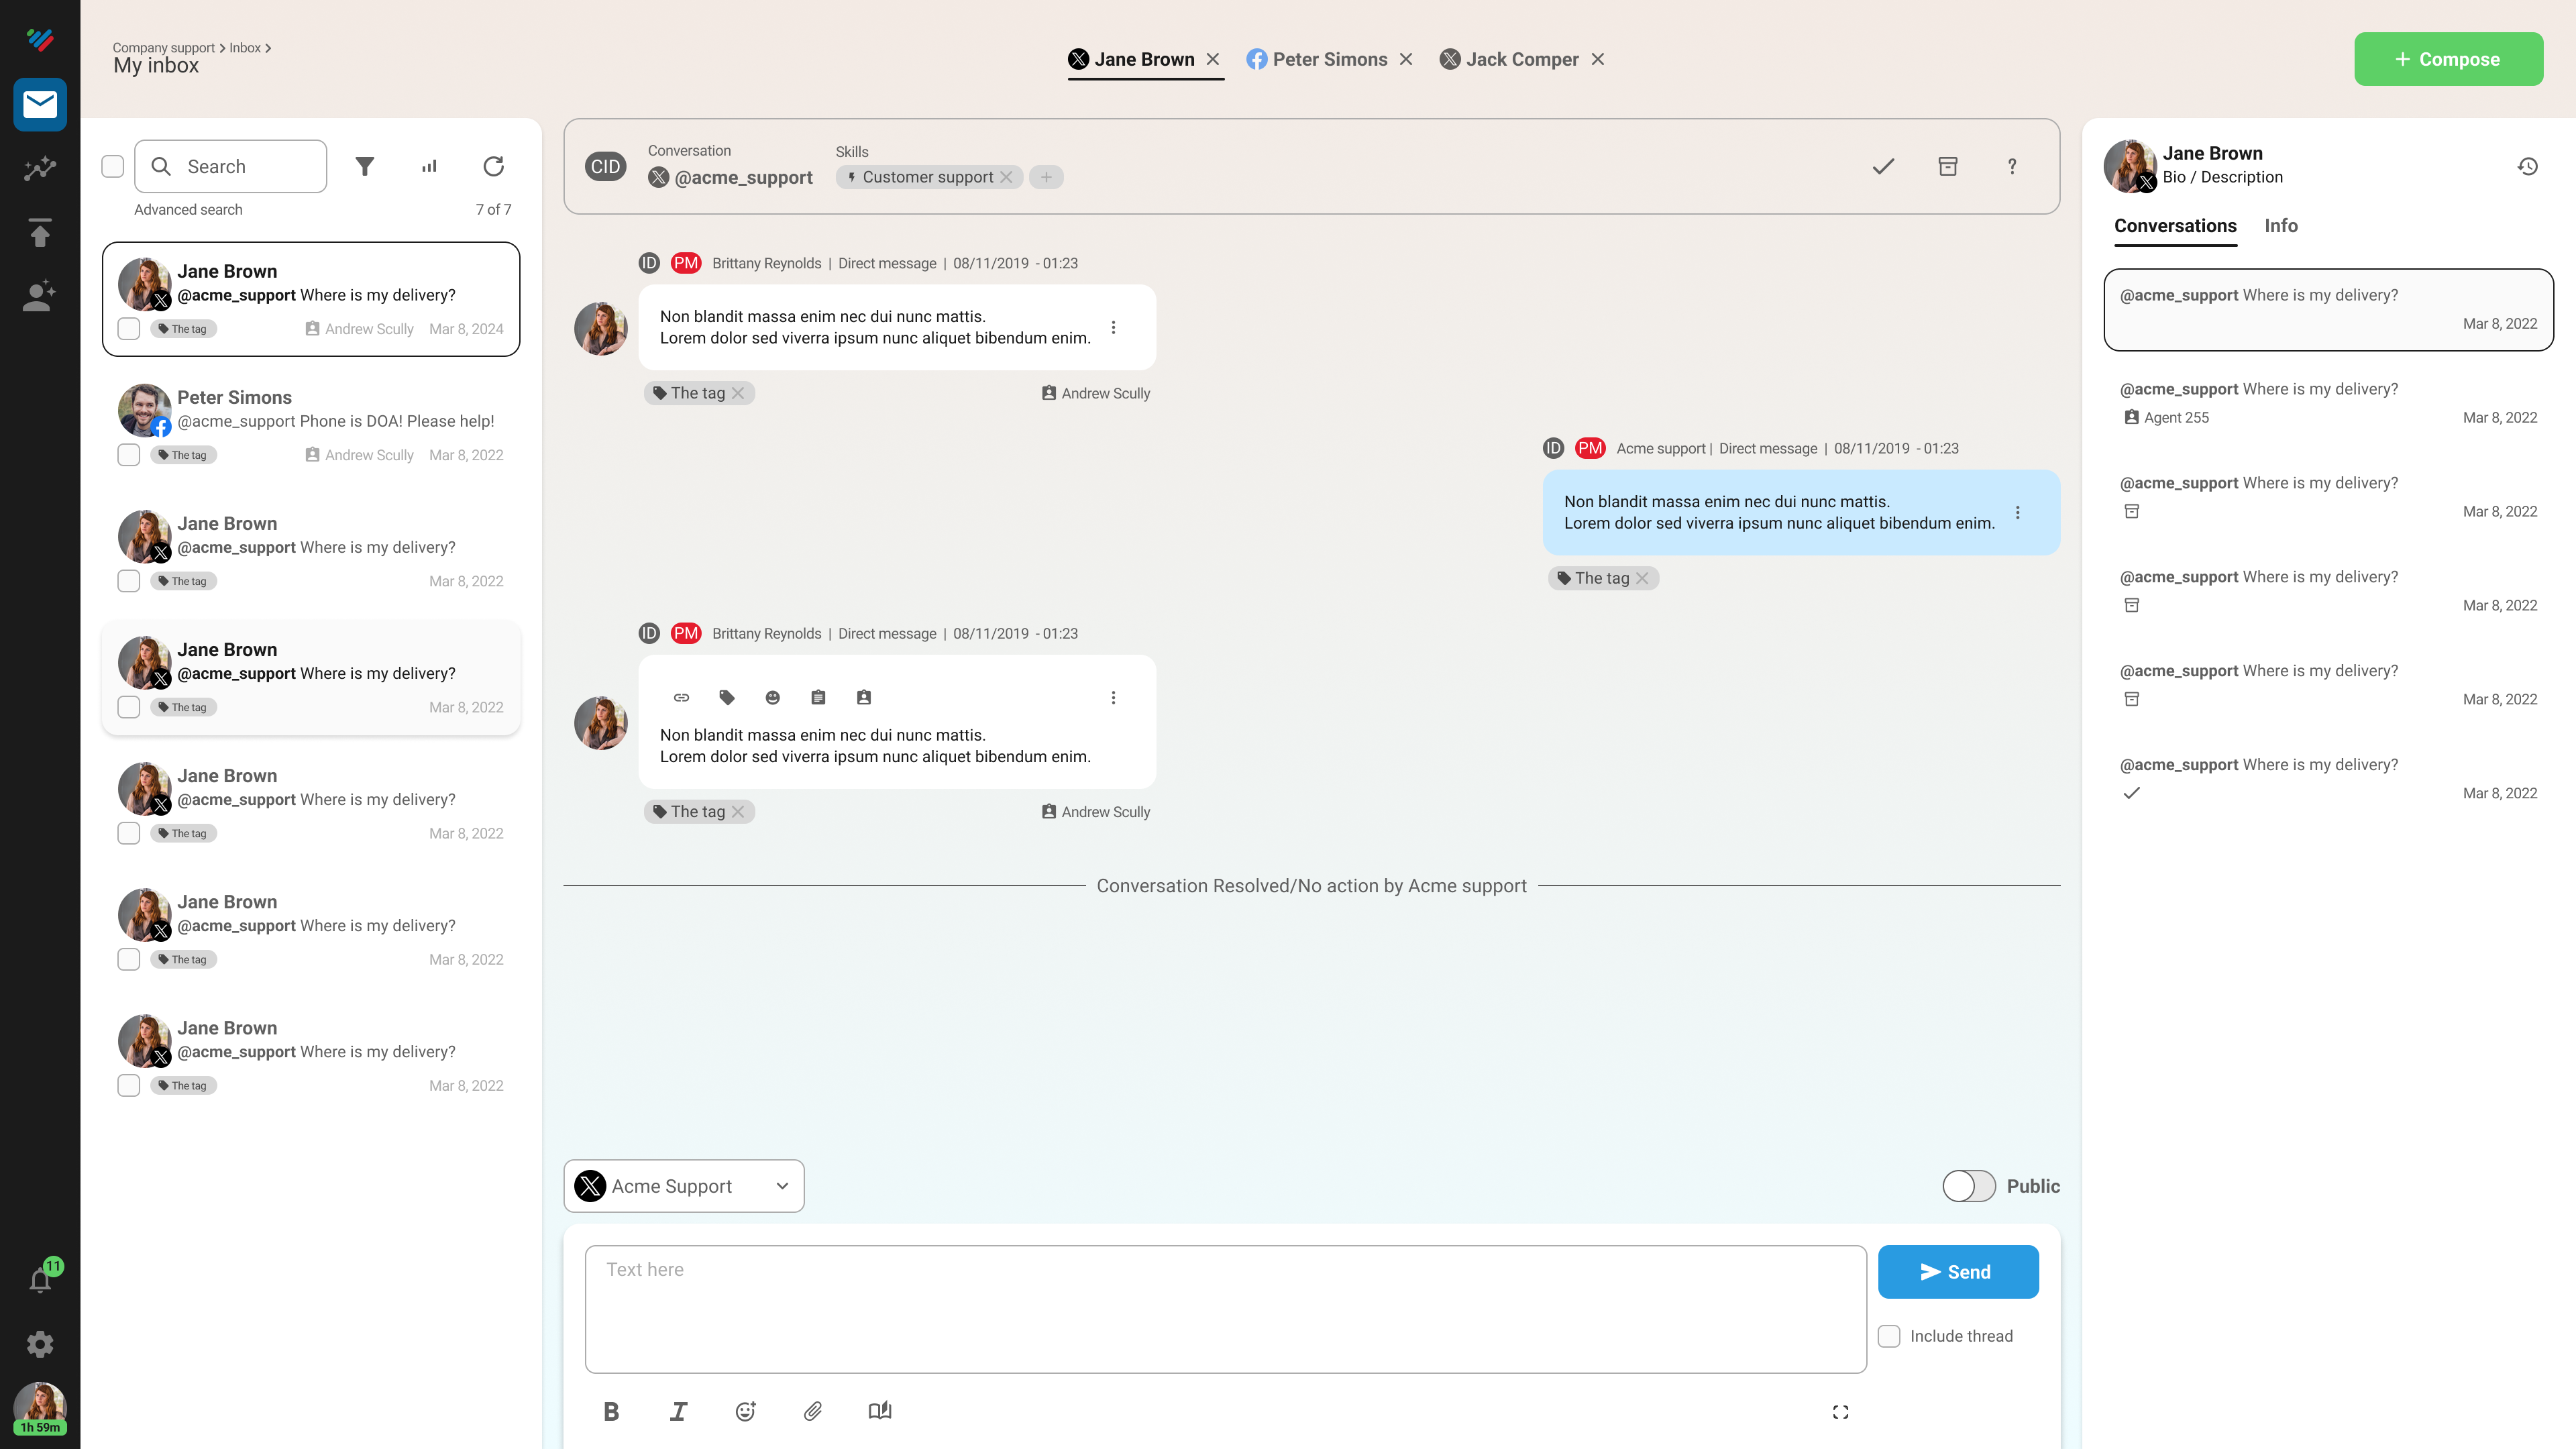
Task: Close the Peter Simons tab
Action: [x=1406, y=59]
